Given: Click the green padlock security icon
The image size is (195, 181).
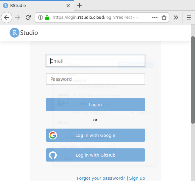Looking at the screenshot, I should coord(47,17).
